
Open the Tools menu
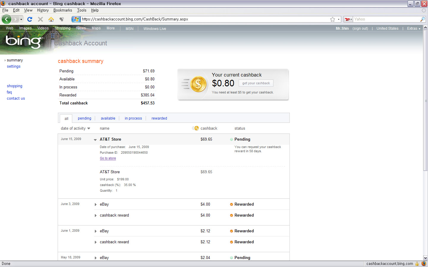(x=82, y=10)
